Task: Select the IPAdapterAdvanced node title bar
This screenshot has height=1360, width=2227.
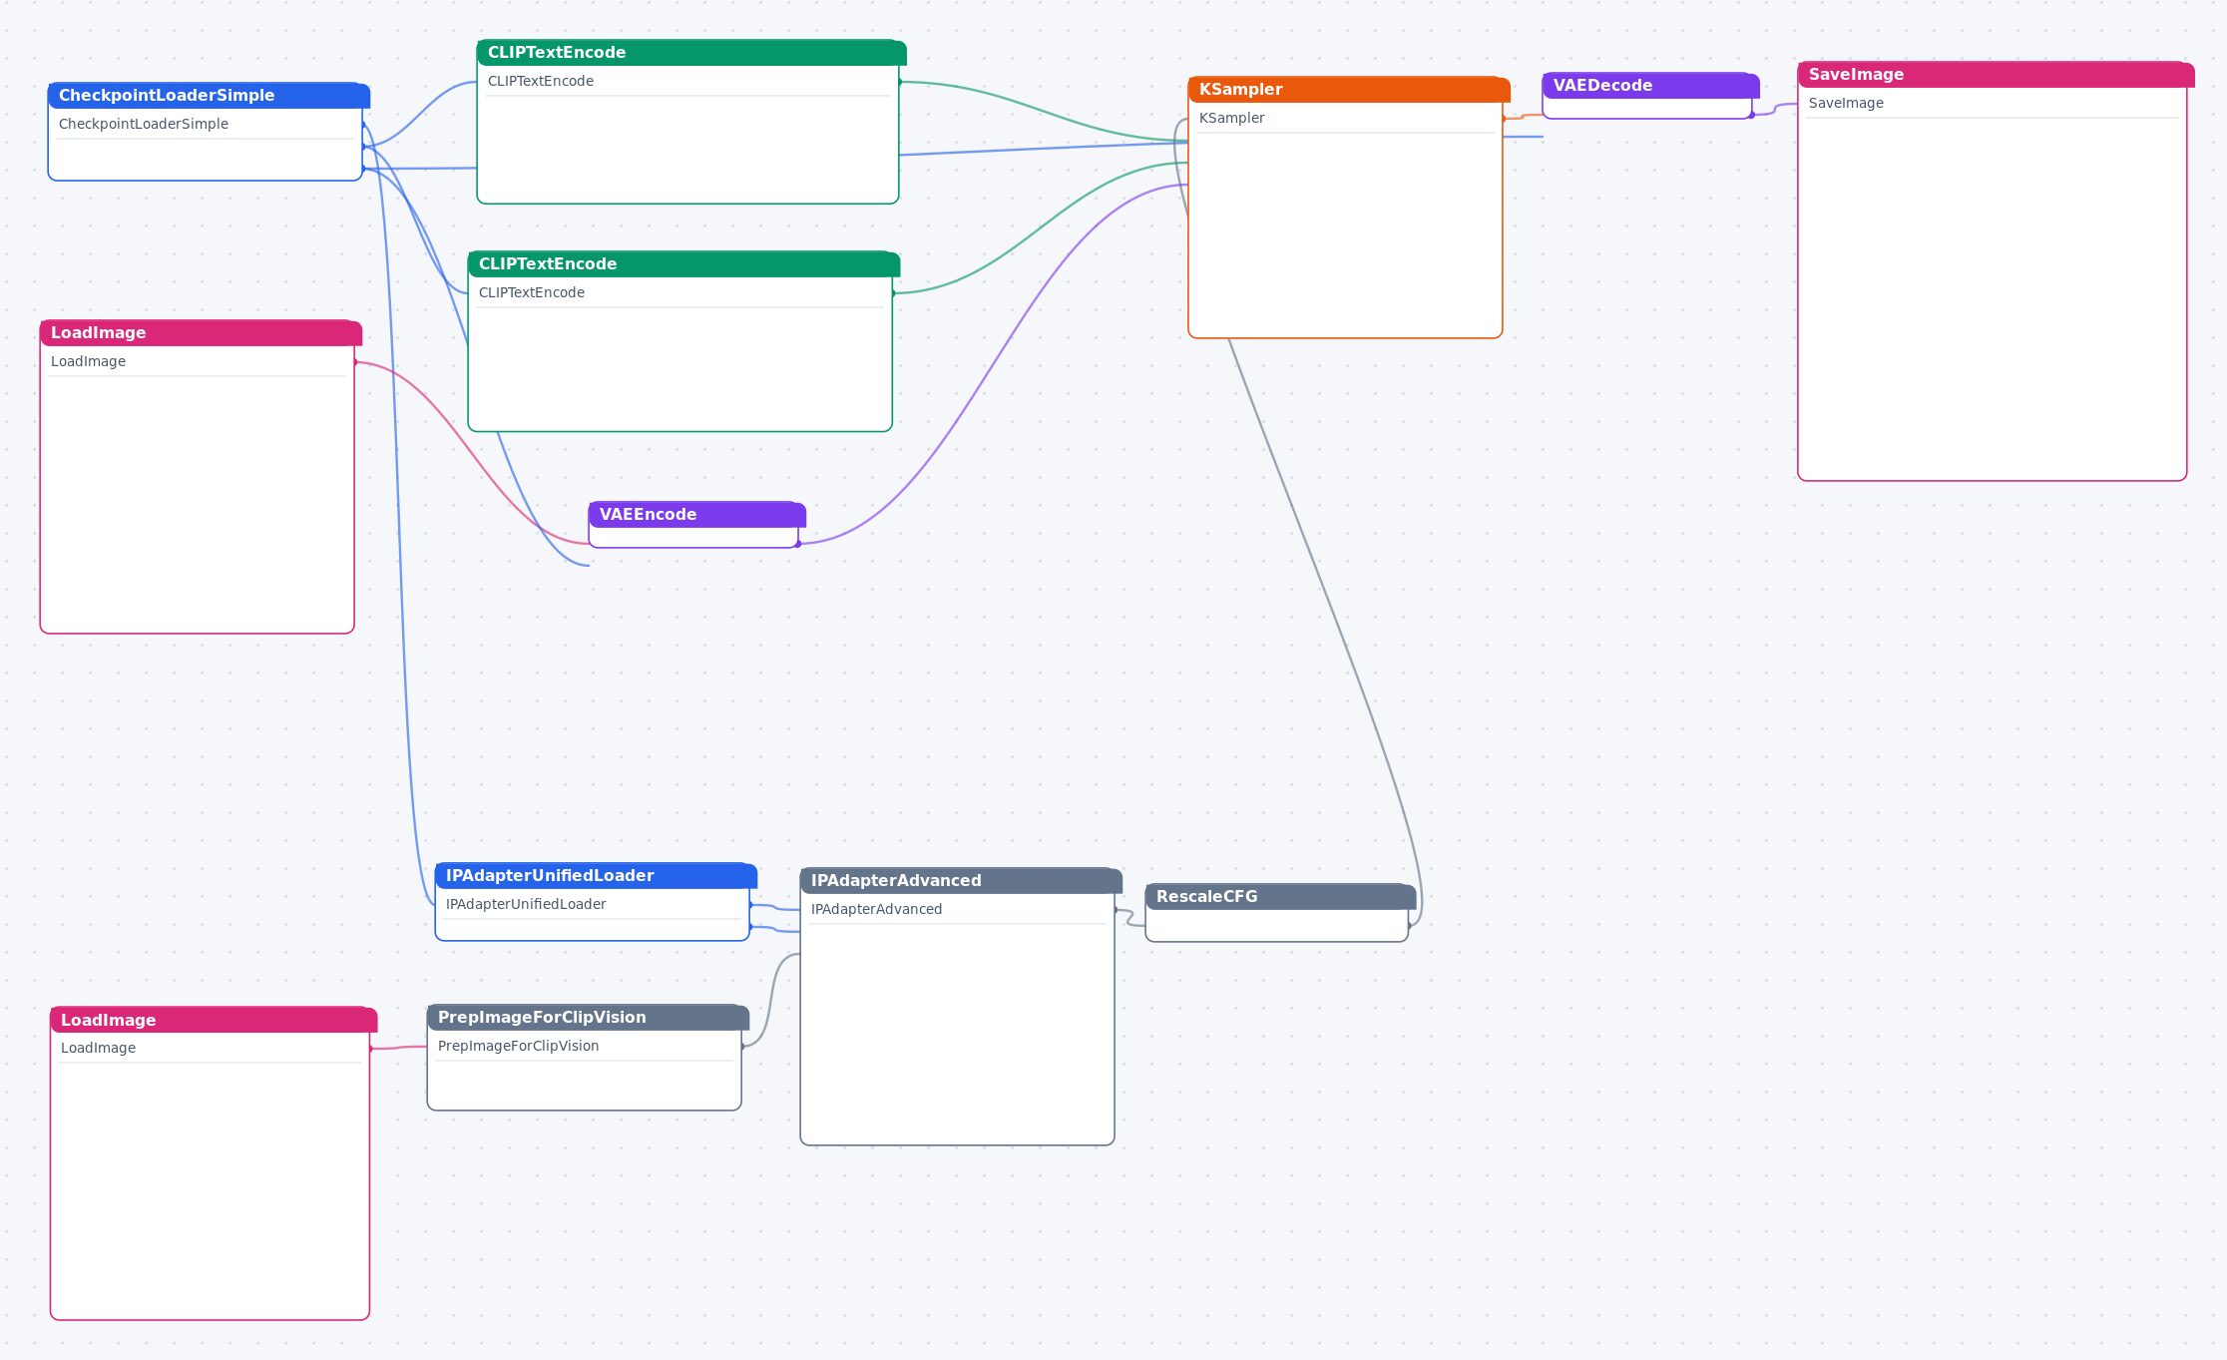Action: coord(961,881)
